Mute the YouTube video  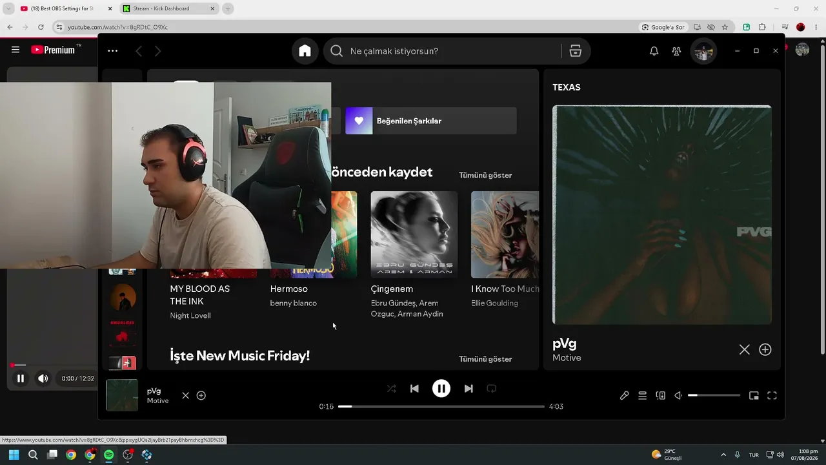click(x=43, y=378)
